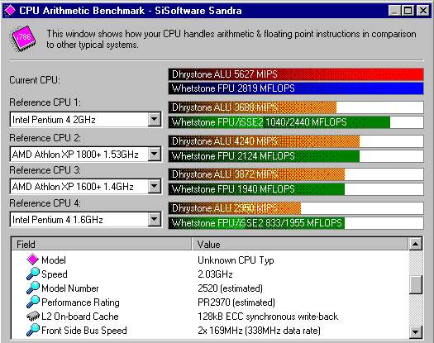The image size is (434, 343).
Task: Click the red Dhrystone ALU 5627 MIPS bar
Action: click(296, 74)
